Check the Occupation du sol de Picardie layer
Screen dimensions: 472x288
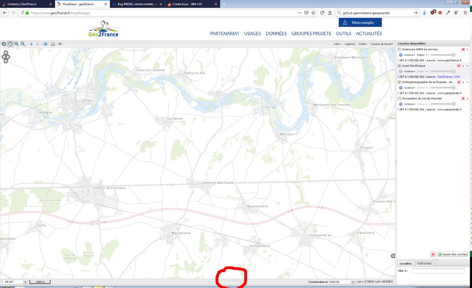tap(399, 99)
